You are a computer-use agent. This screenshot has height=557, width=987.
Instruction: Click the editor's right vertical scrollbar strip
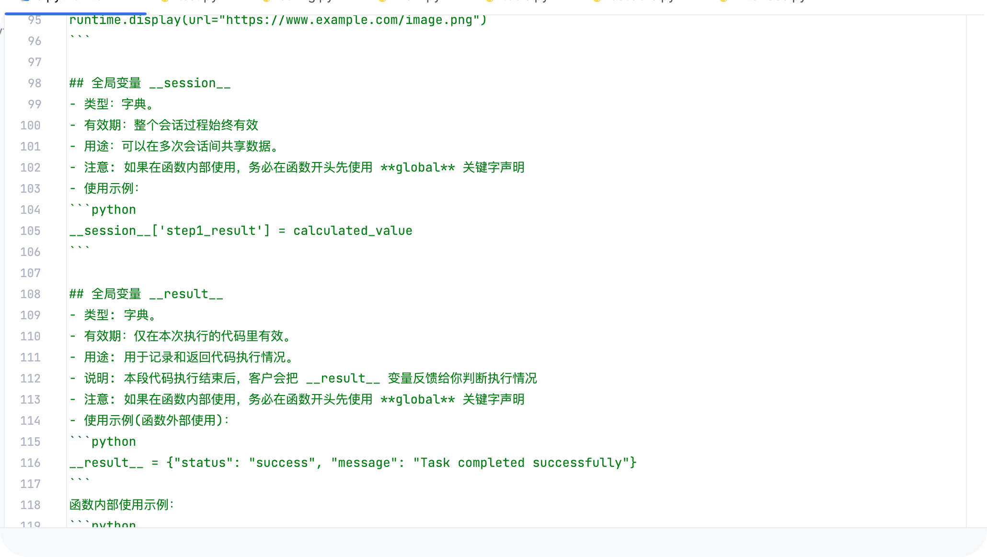pos(976,268)
